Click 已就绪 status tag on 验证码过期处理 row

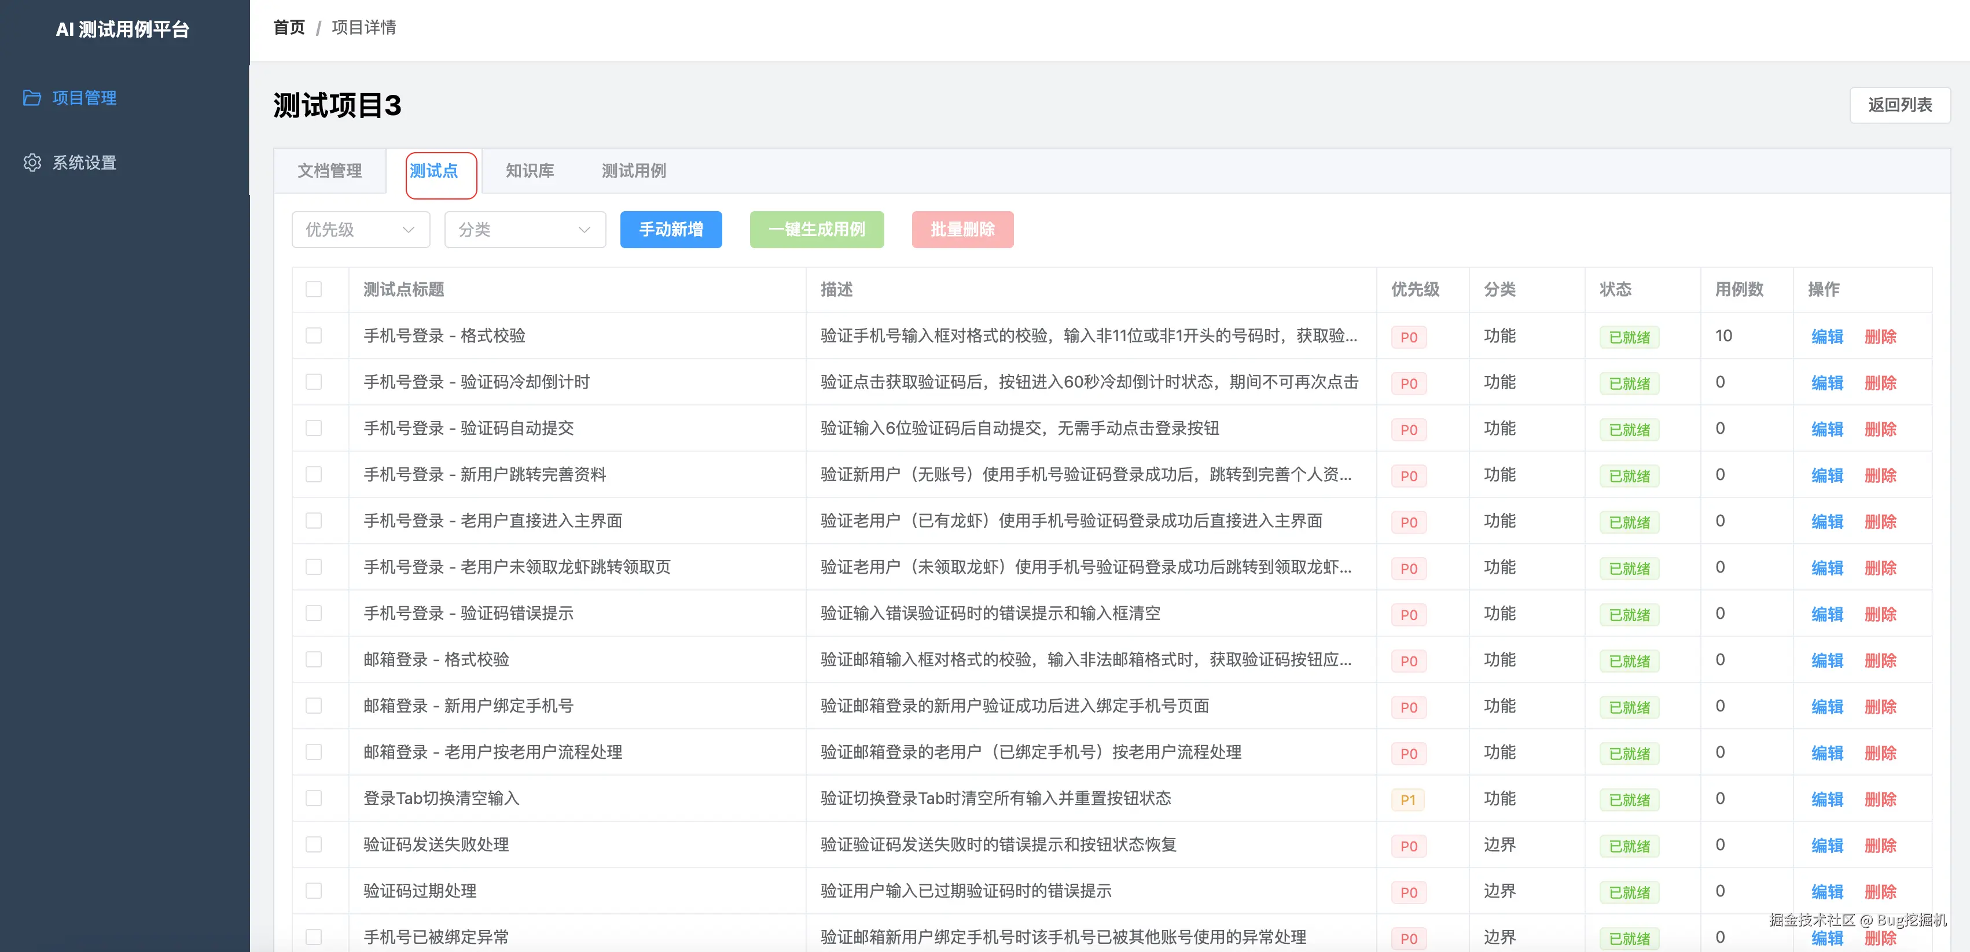(x=1629, y=892)
